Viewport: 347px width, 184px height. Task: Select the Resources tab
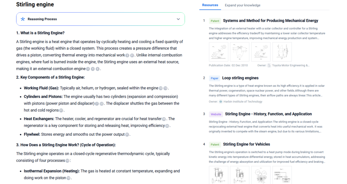point(210,5)
